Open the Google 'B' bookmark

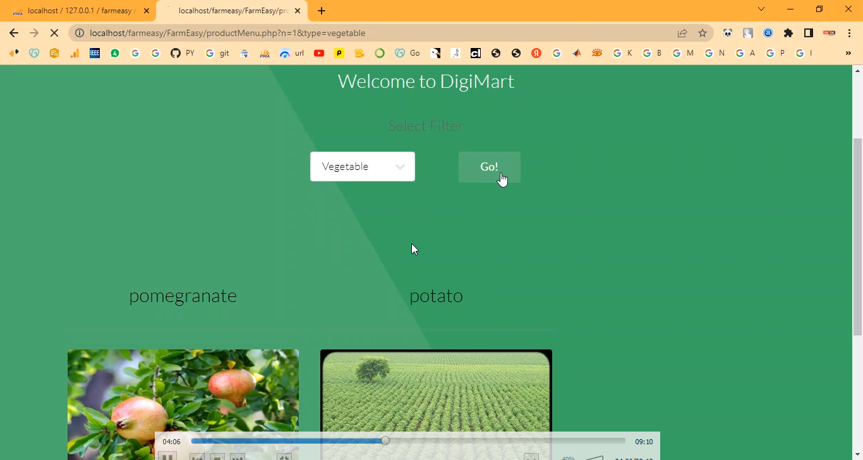(653, 53)
